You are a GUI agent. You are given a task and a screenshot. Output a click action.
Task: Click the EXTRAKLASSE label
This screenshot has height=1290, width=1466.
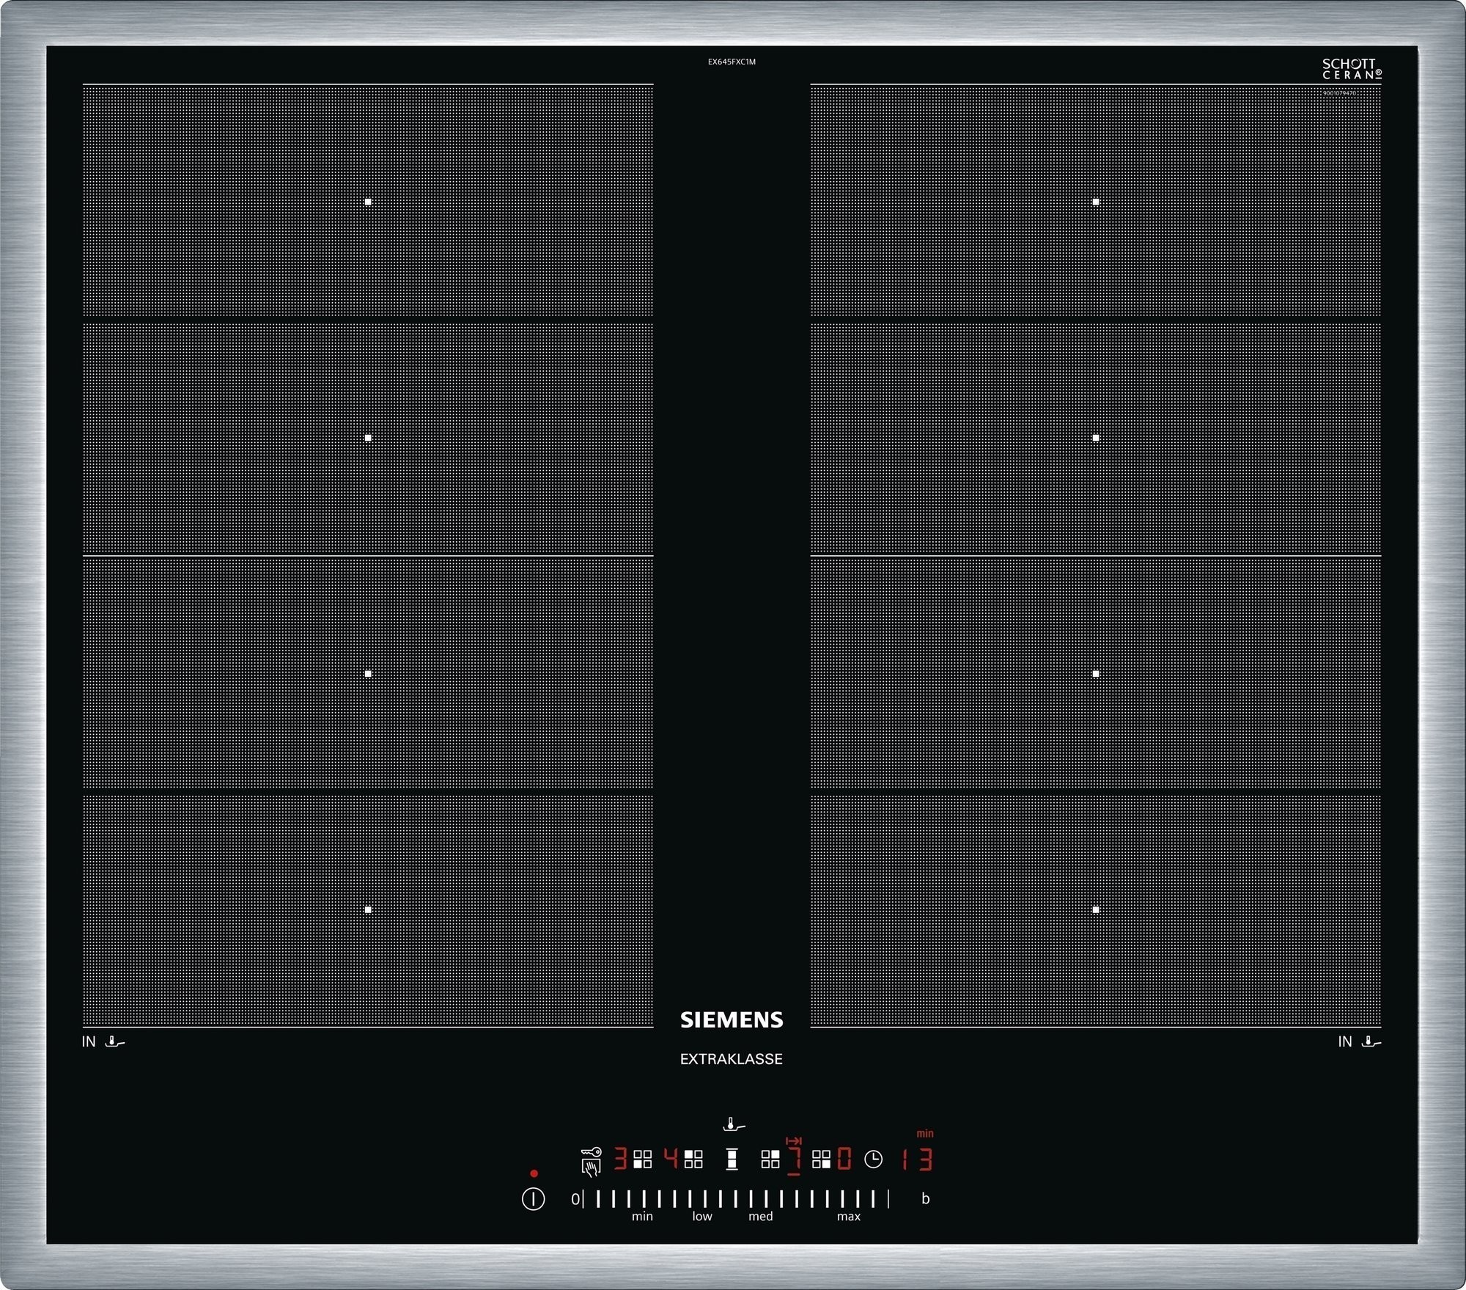[x=732, y=1059]
